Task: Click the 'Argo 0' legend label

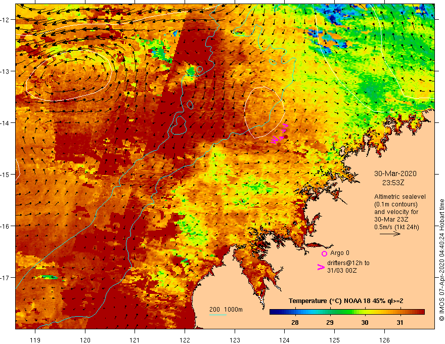Action: (340, 253)
